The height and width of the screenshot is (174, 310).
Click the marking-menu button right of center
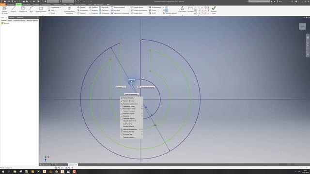tap(146, 87)
